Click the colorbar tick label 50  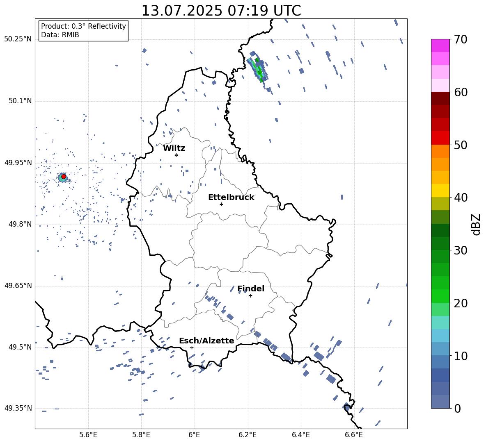[x=461, y=145]
